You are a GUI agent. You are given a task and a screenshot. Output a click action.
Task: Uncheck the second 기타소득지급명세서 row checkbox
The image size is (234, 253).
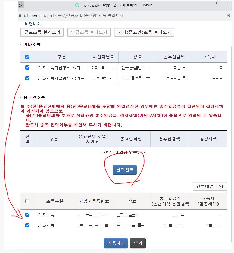point(27,78)
